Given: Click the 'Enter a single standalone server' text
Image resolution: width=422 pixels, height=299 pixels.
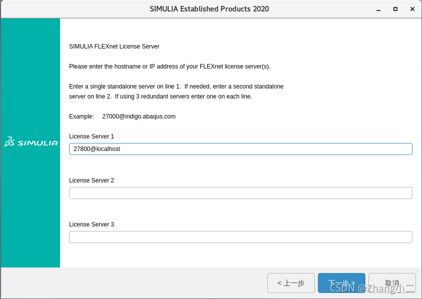Looking at the screenshot, I should (176, 86).
